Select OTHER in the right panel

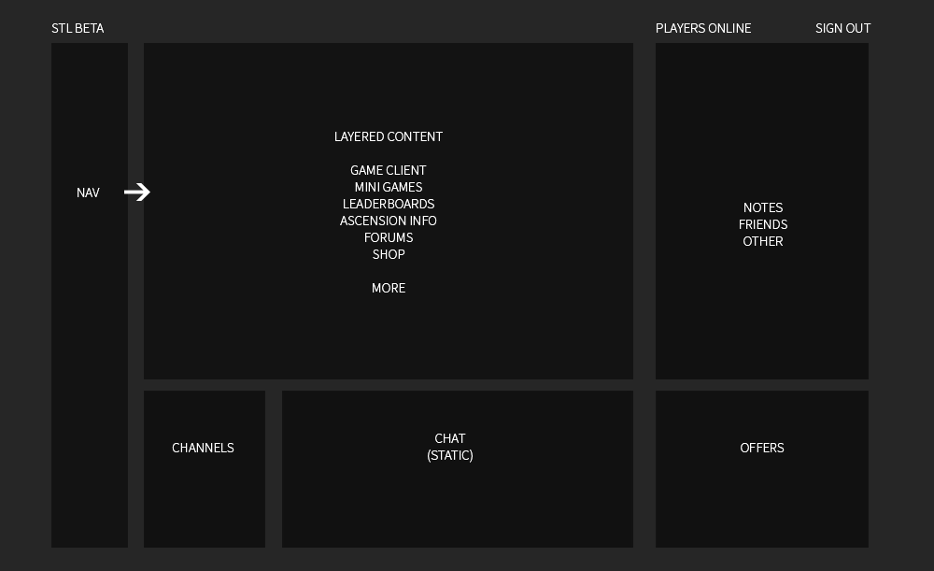coord(762,241)
